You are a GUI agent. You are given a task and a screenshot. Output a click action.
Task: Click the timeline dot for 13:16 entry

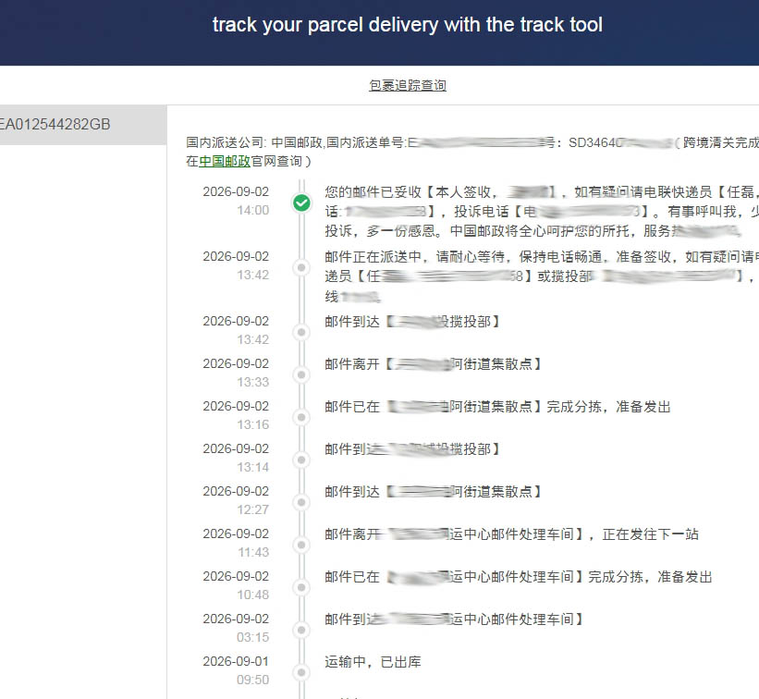click(x=301, y=417)
